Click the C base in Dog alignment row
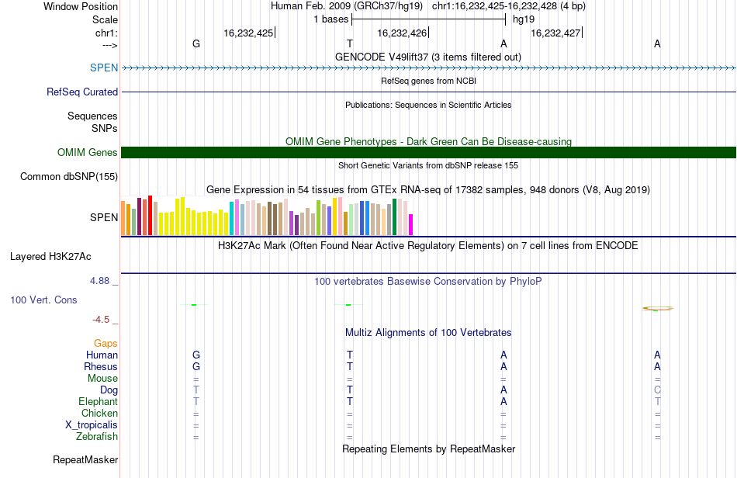Screen dimensions: 737x478 (658, 390)
